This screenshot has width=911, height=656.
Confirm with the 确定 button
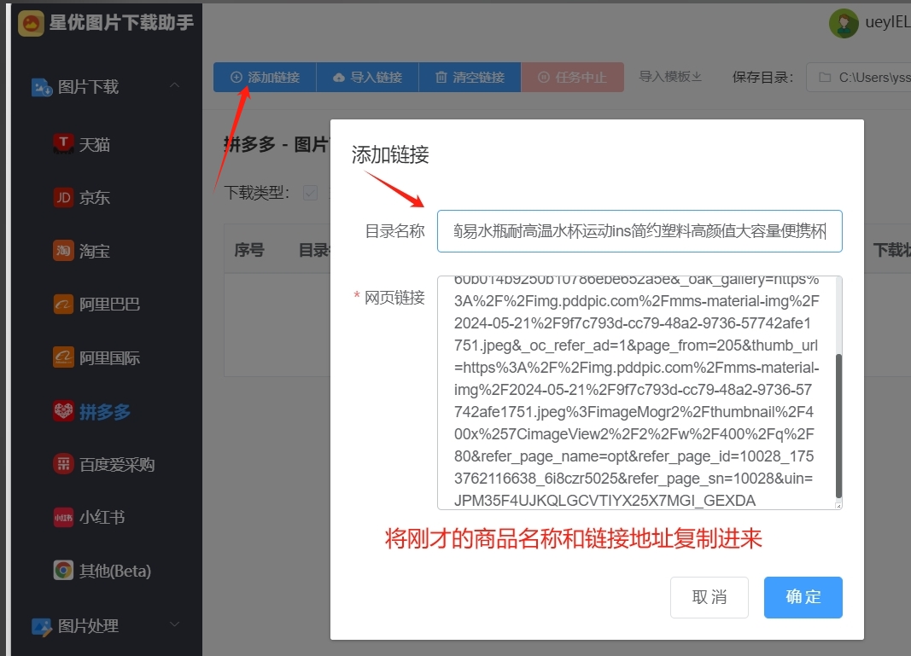tap(803, 597)
